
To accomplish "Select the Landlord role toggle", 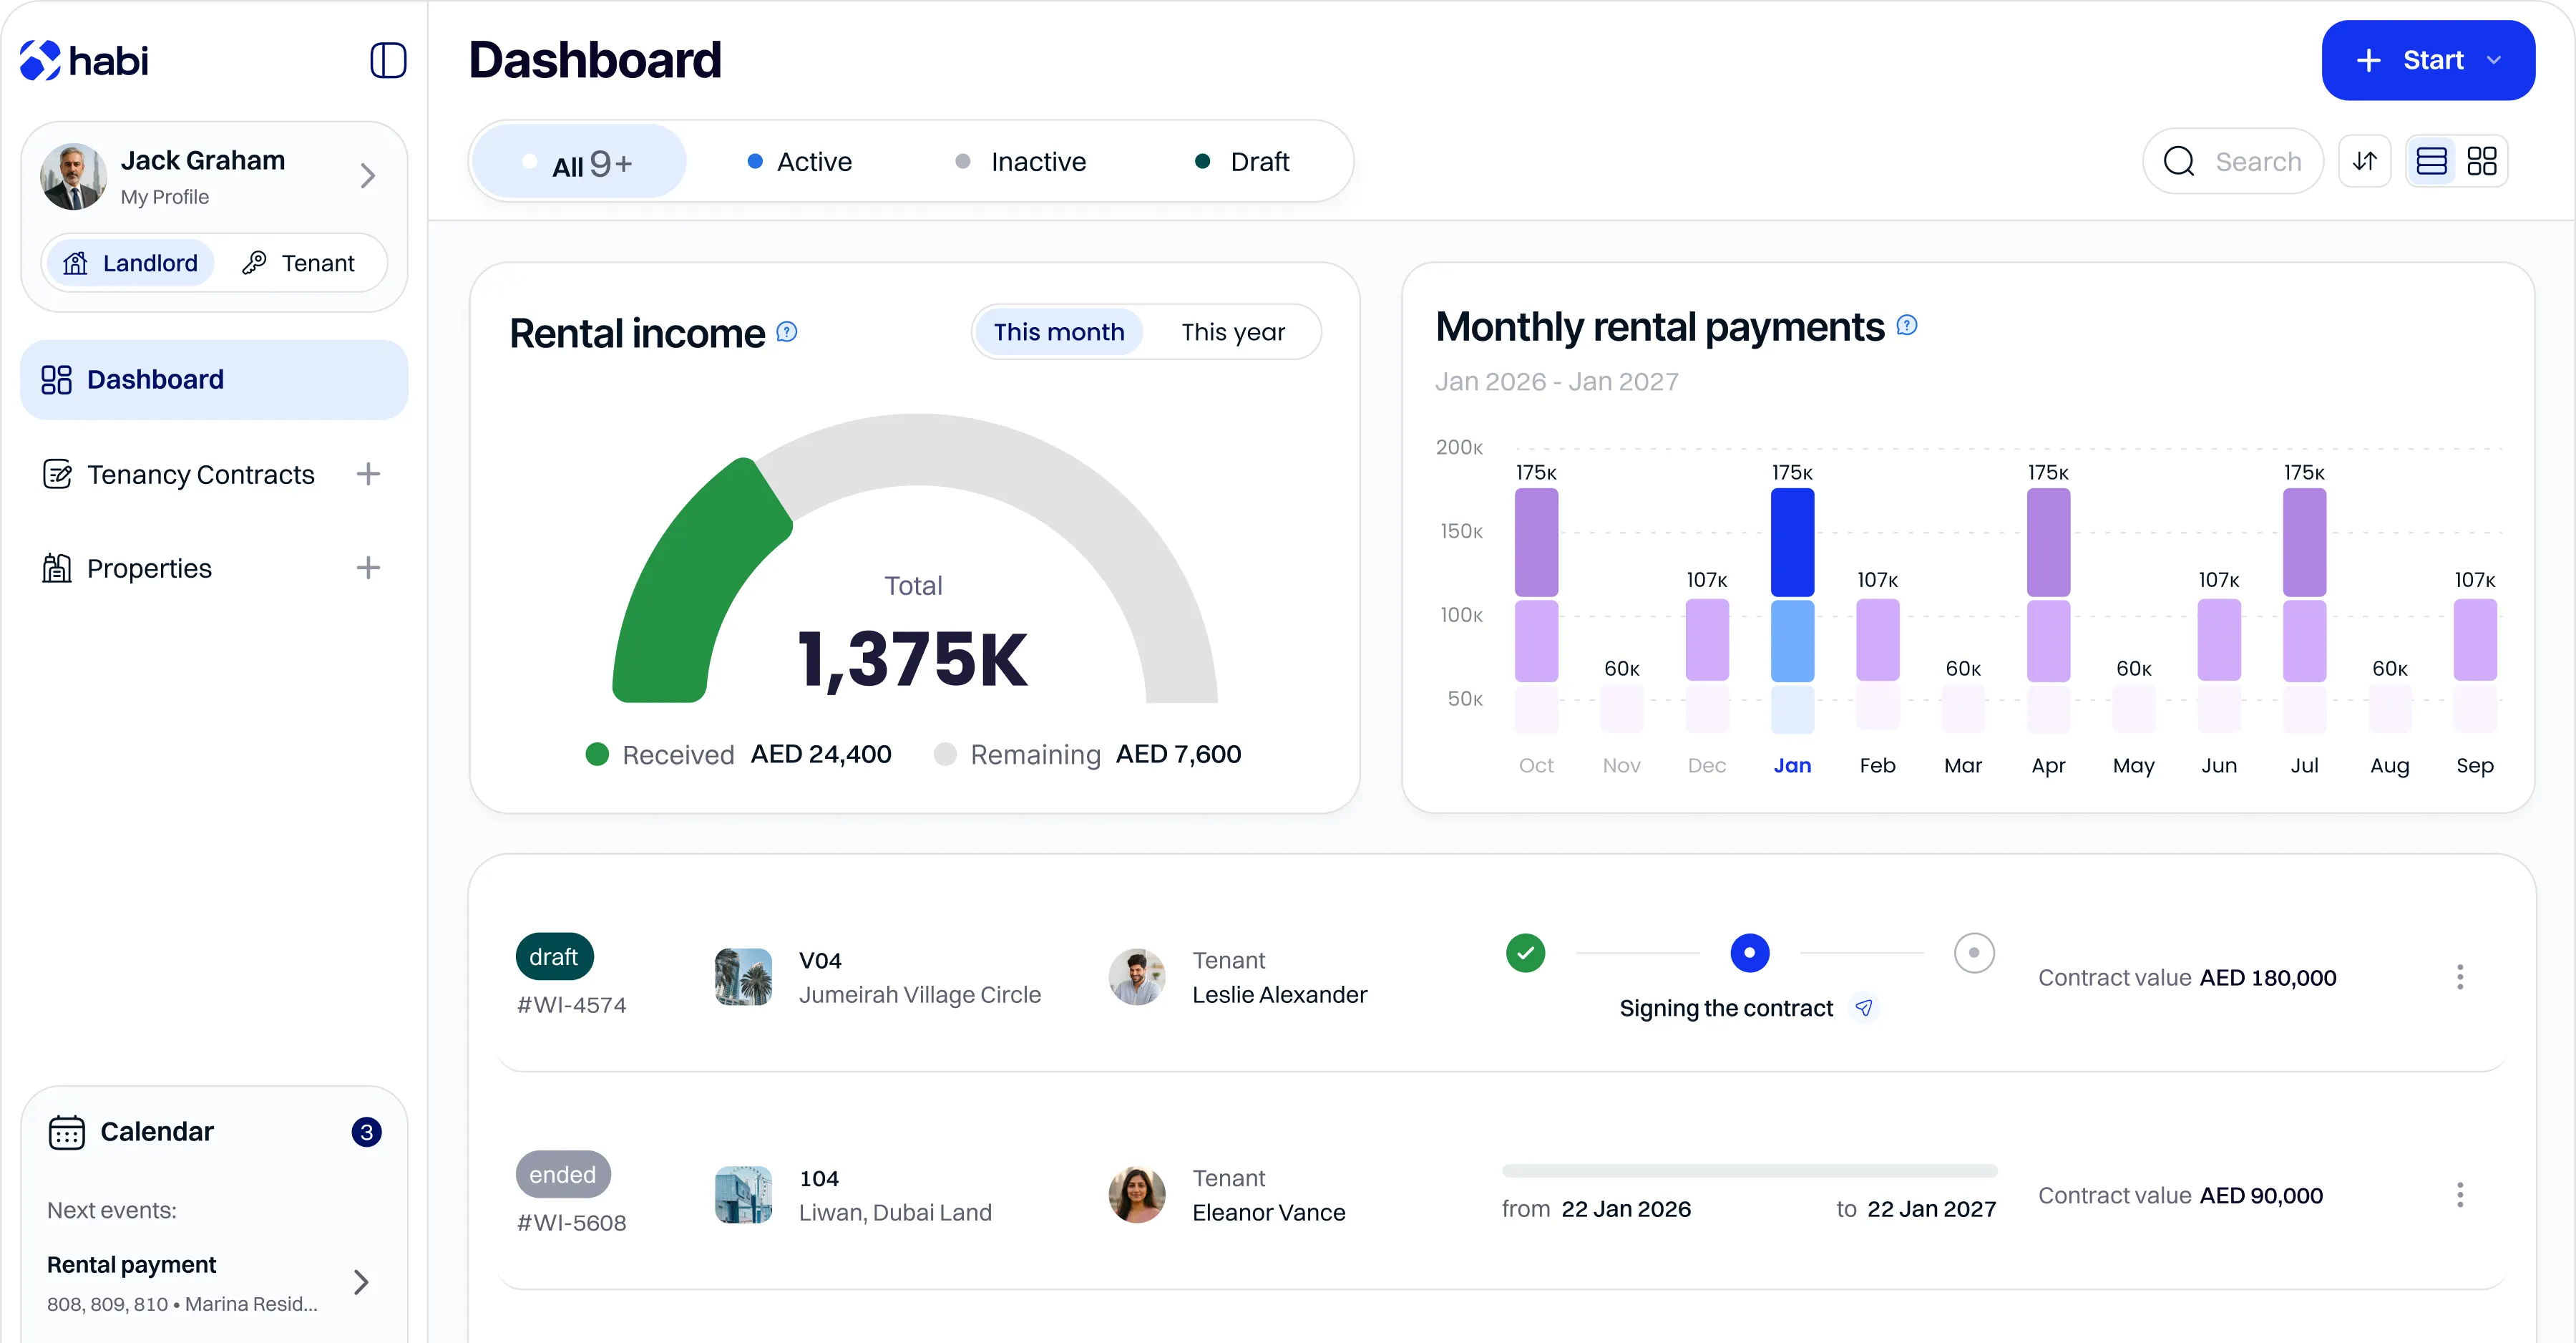I will pyautogui.click(x=131, y=263).
